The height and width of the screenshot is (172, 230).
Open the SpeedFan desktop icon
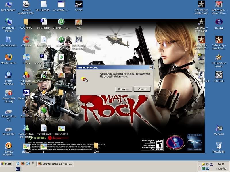click(26, 110)
